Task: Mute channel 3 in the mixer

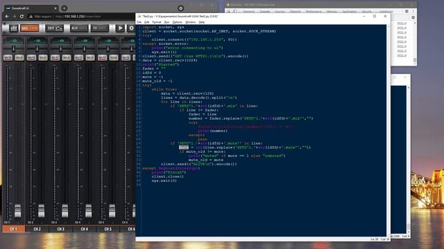Action: [55, 58]
